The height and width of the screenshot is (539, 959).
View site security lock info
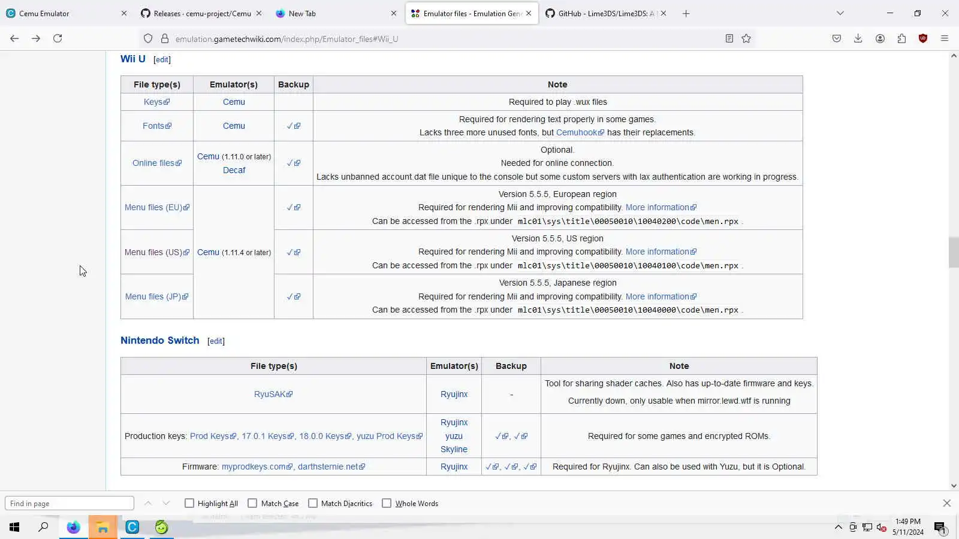[165, 39]
